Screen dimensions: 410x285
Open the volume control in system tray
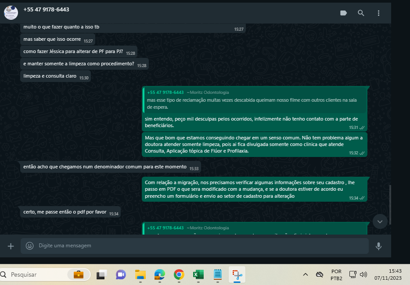pos(363,274)
